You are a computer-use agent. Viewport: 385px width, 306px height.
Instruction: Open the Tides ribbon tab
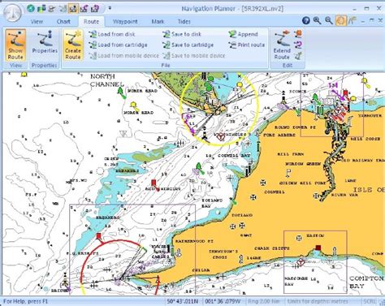pos(184,22)
